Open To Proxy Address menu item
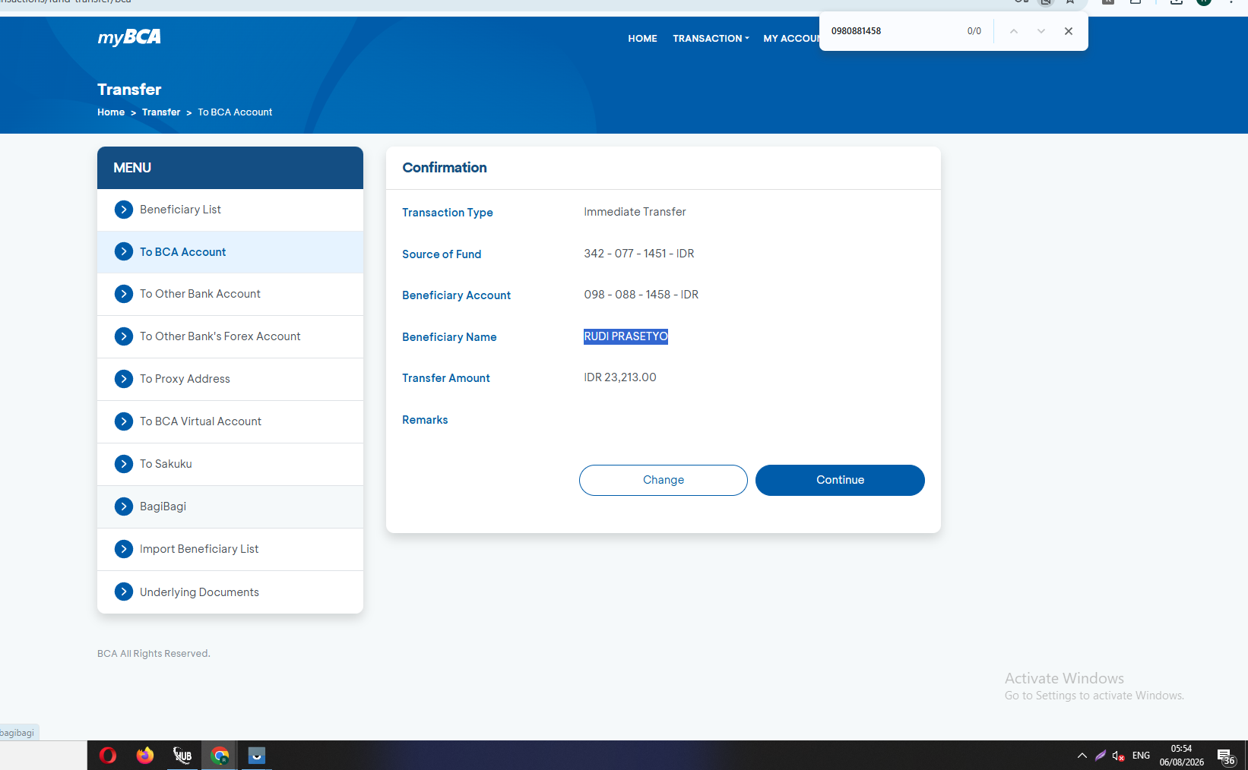This screenshot has width=1248, height=770. click(x=230, y=379)
